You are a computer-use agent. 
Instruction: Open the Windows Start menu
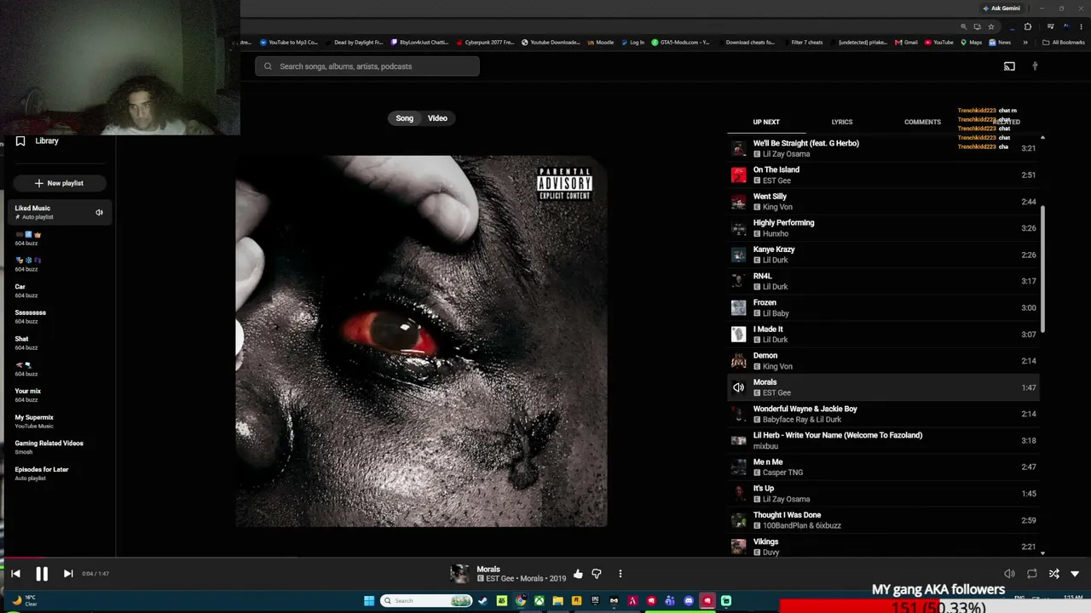[369, 601]
